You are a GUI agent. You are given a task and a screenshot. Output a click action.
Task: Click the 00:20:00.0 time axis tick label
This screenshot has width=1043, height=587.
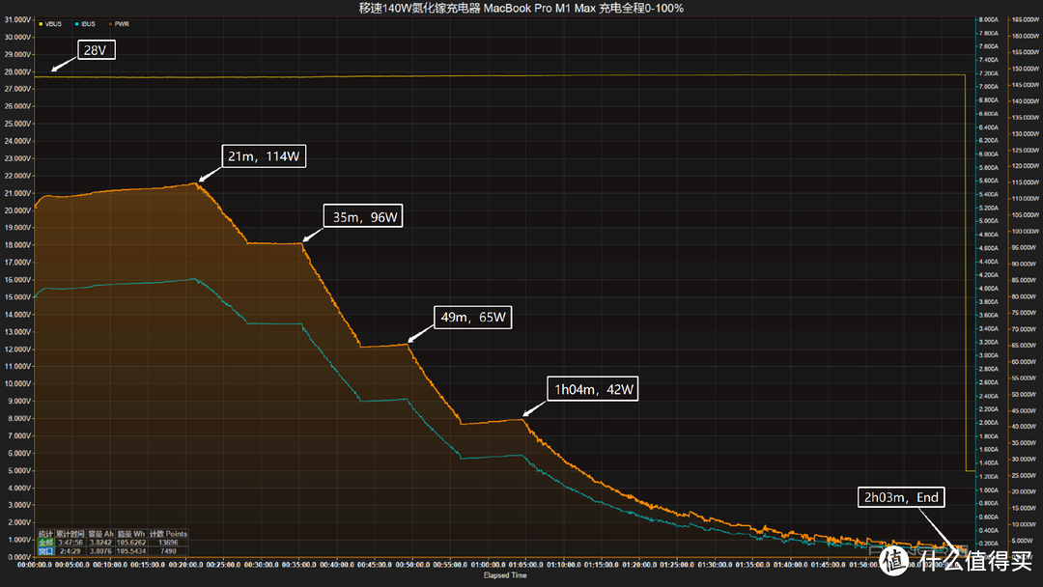(x=185, y=565)
